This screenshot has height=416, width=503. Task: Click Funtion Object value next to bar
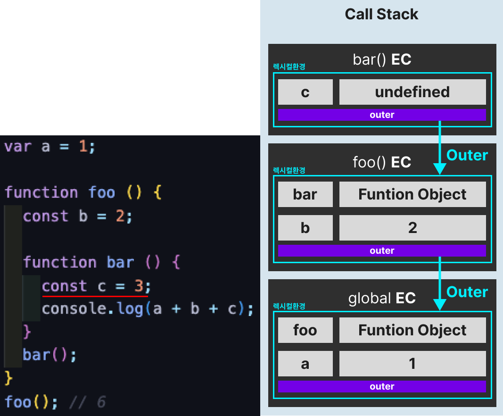[x=412, y=194]
